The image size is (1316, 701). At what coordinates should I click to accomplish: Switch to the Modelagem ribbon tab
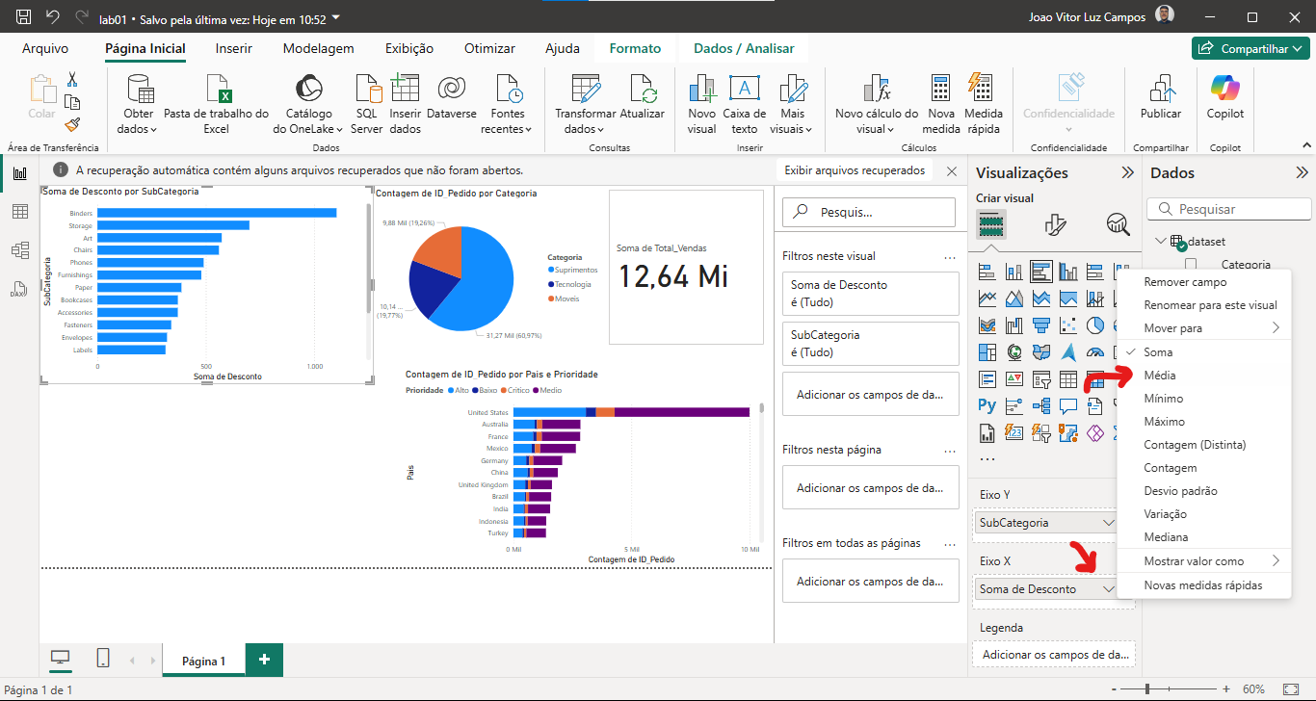coord(318,48)
